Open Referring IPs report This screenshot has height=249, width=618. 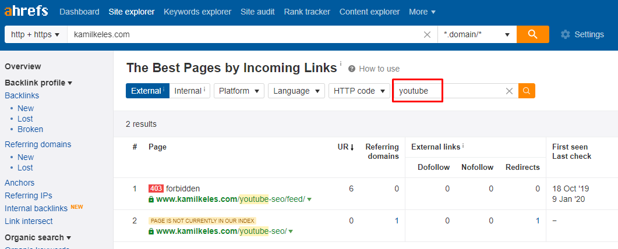29,195
